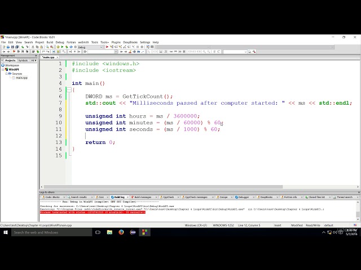Click the red Toggle bookmark flag icon

tap(14, 52)
